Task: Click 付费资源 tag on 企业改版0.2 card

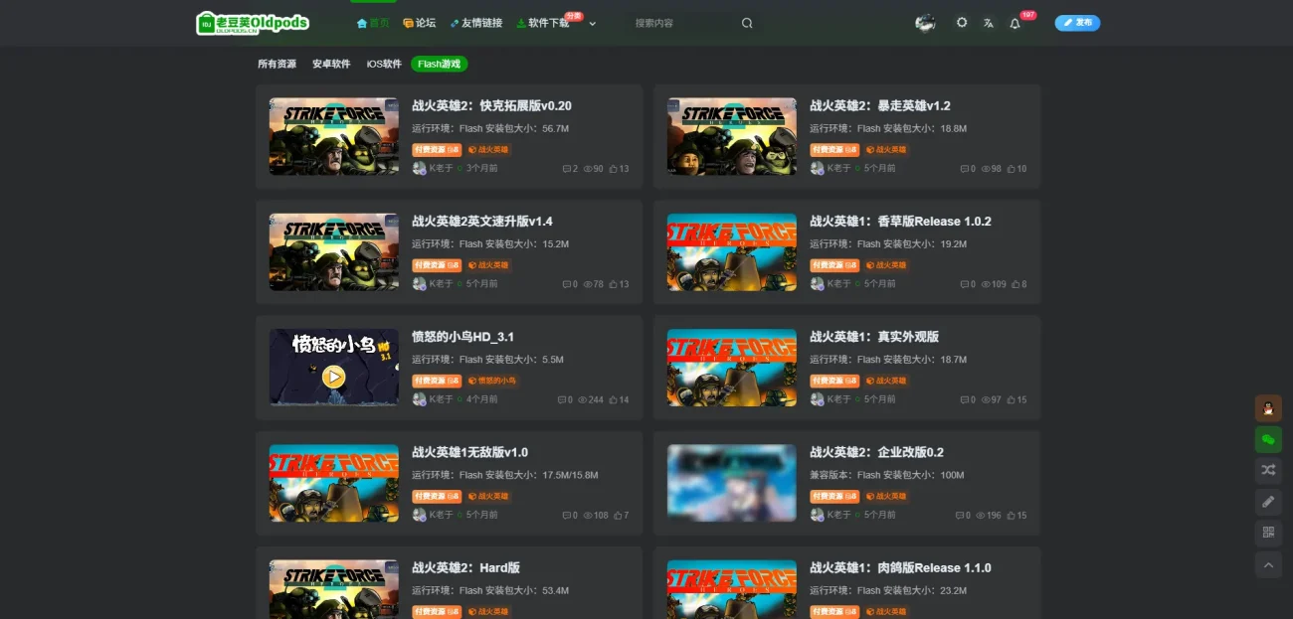Action: (834, 496)
